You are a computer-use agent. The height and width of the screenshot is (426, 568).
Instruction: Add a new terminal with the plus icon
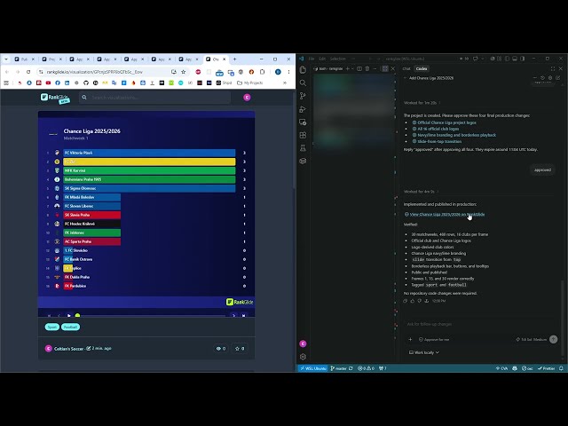pyautogui.click(x=347, y=68)
